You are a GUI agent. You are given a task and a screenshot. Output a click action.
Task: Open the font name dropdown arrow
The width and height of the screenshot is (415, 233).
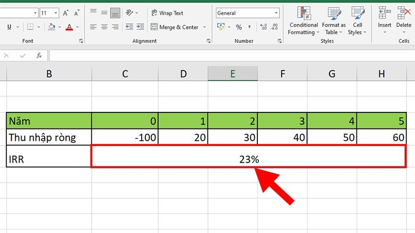pyautogui.click(x=35, y=13)
